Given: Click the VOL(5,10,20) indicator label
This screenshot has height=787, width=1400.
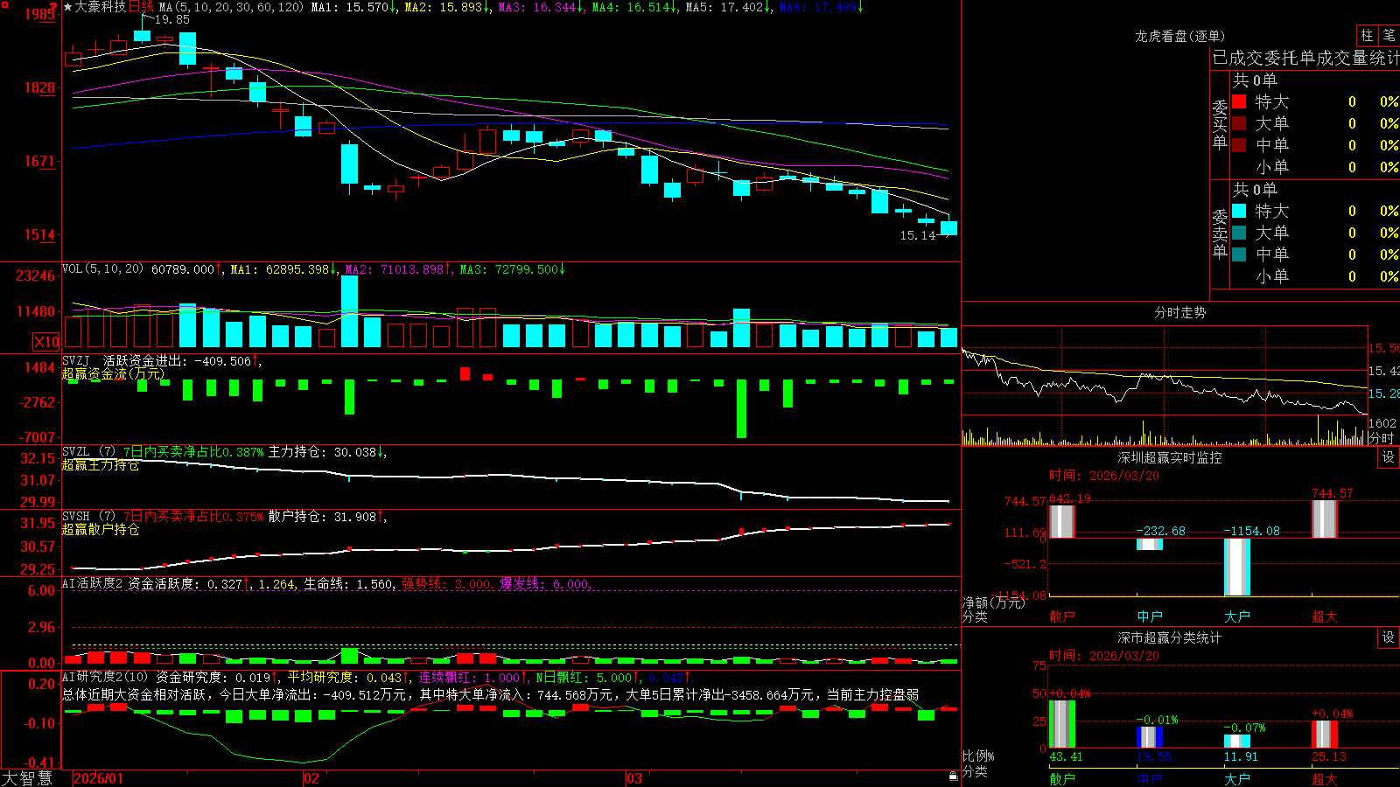Looking at the screenshot, I should click(103, 269).
